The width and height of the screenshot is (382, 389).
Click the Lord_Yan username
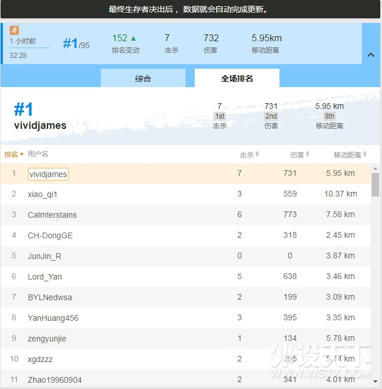click(45, 277)
